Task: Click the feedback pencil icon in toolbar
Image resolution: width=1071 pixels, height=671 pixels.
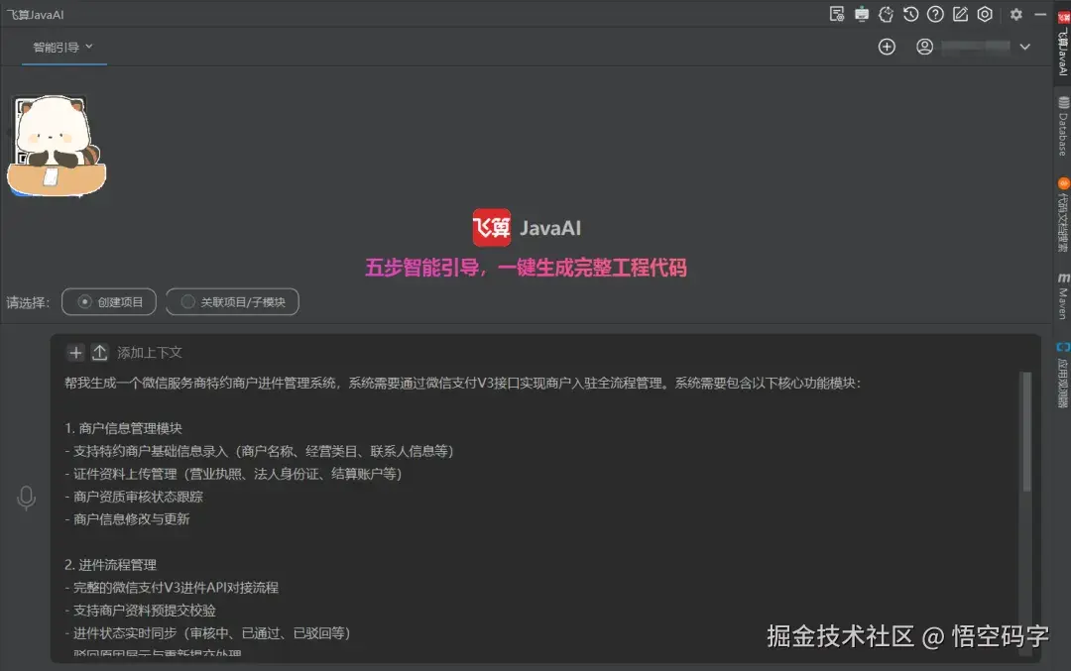Action: pos(960,14)
